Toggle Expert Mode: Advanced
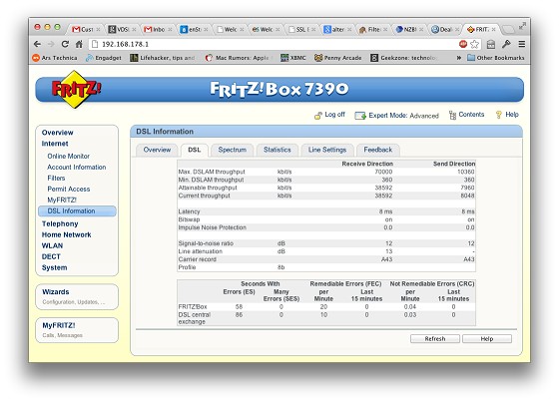 click(397, 116)
